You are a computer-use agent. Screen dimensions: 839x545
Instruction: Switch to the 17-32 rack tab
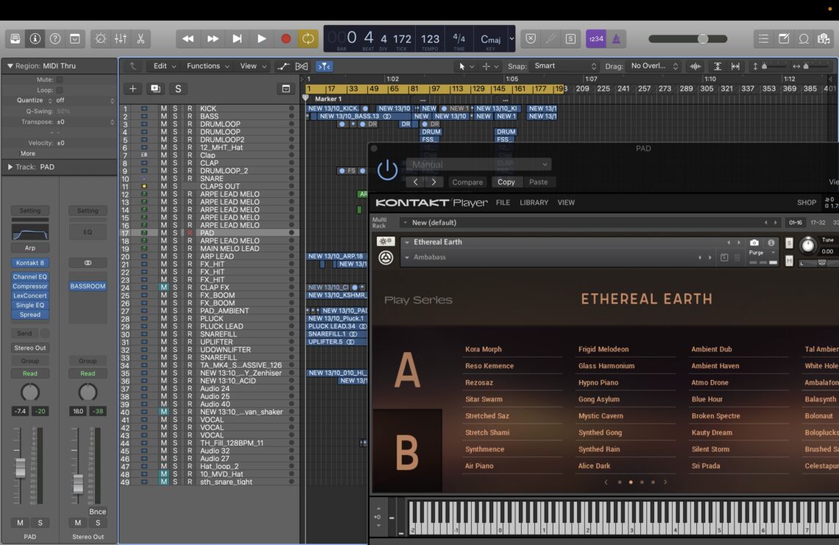(x=818, y=222)
